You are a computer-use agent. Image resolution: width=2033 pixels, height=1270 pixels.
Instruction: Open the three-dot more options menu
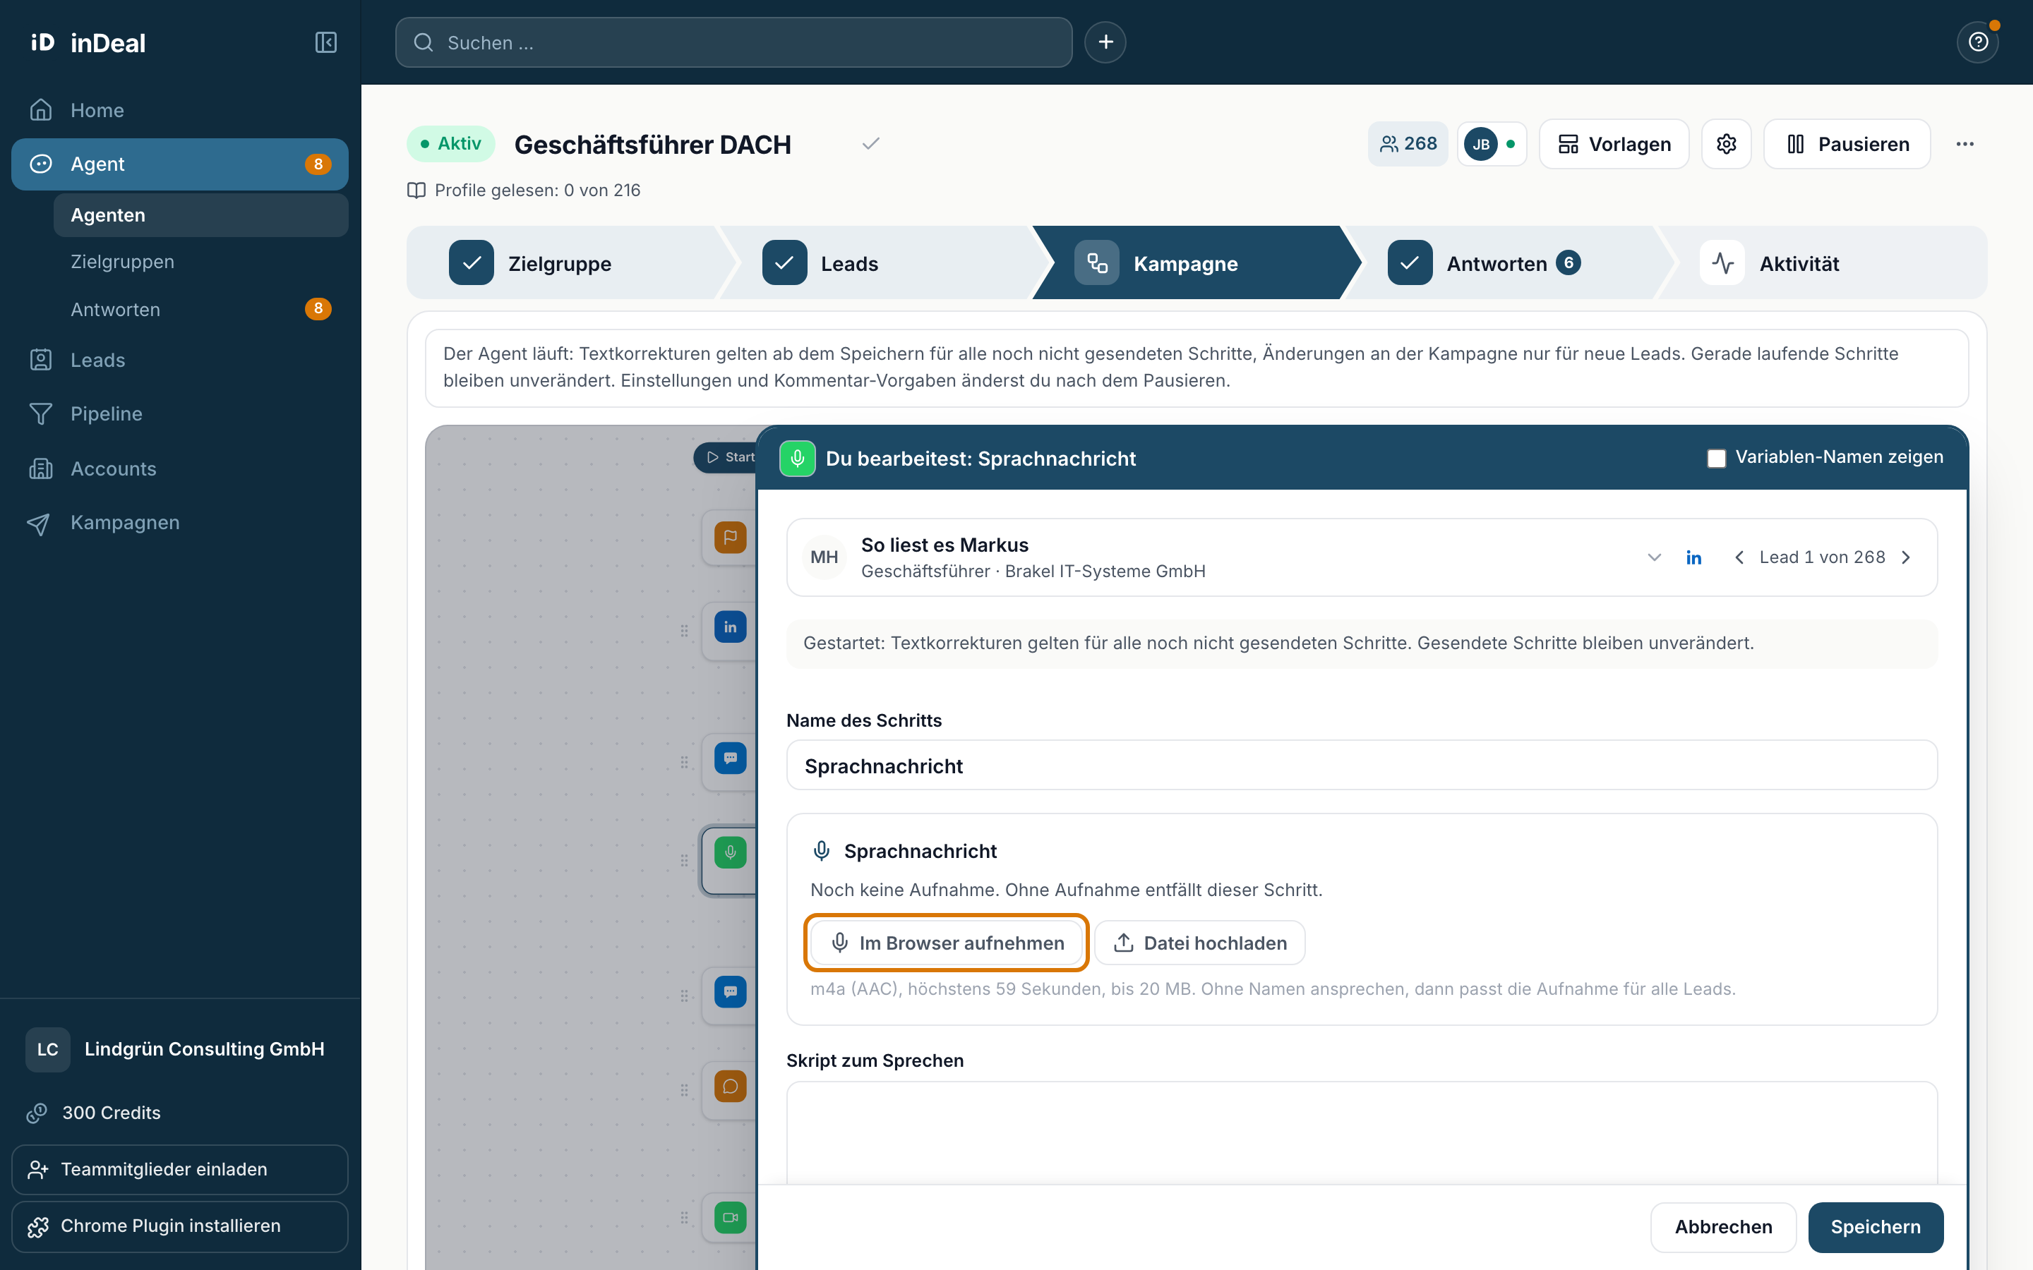(x=1965, y=144)
